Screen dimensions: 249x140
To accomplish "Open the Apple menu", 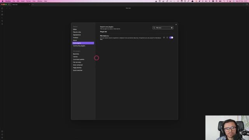I will [x=2, y=1].
